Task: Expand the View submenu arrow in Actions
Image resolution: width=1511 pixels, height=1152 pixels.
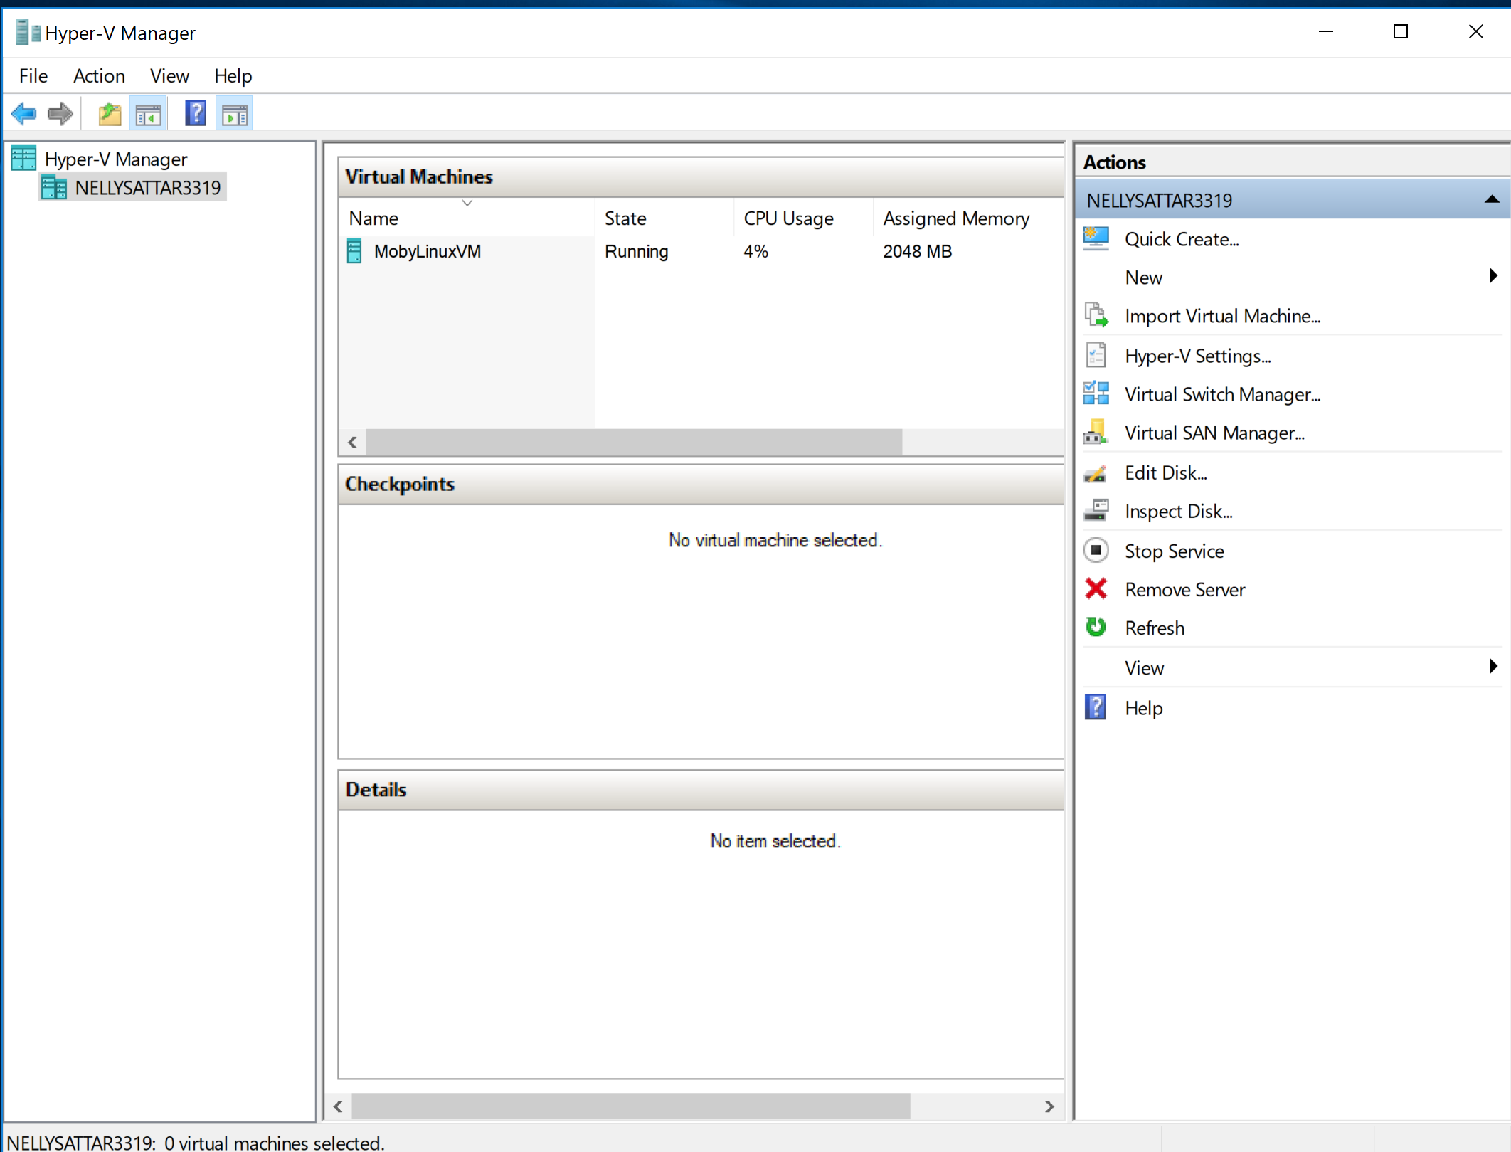Action: click(1493, 666)
